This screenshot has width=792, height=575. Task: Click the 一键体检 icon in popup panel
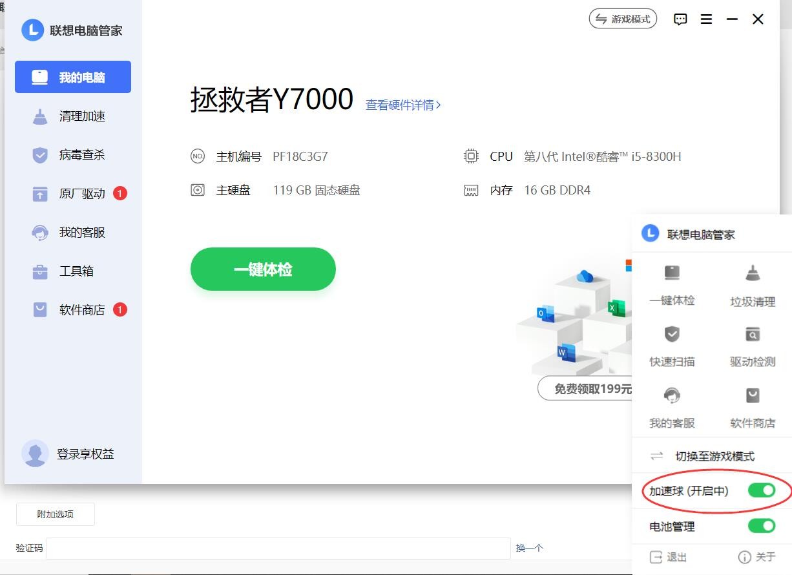click(x=672, y=273)
